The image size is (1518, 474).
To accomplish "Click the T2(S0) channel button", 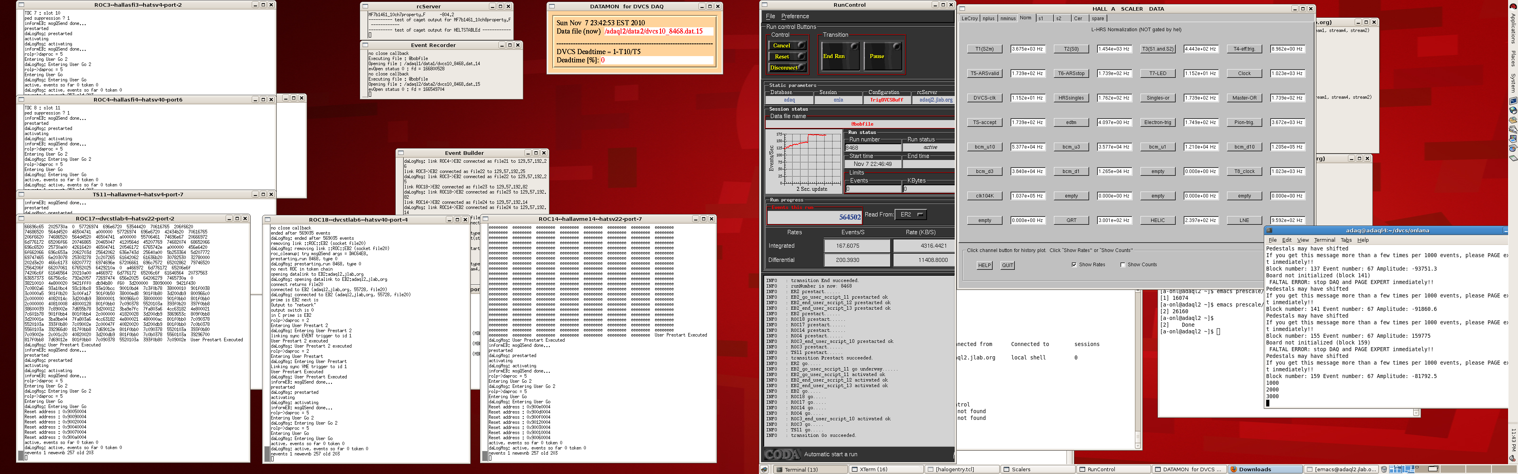I will click(x=1071, y=49).
